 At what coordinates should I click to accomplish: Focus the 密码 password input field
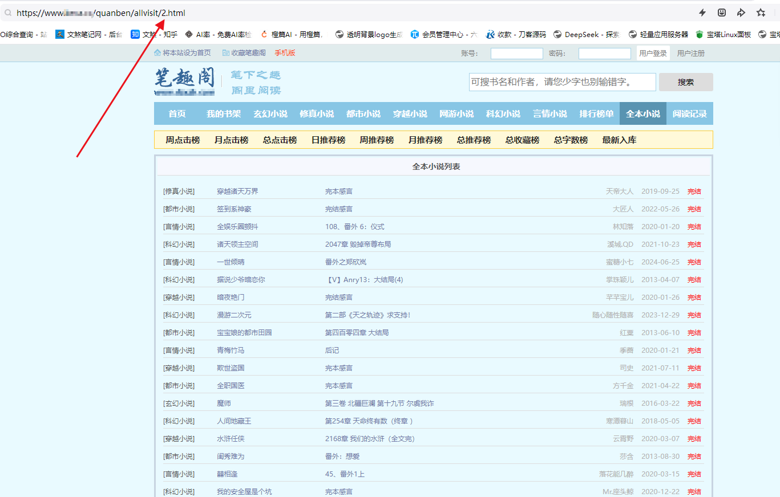[605, 54]
